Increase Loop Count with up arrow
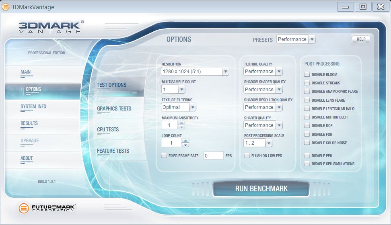The width and height of the screenshot is (391, 225). (185, 141)
